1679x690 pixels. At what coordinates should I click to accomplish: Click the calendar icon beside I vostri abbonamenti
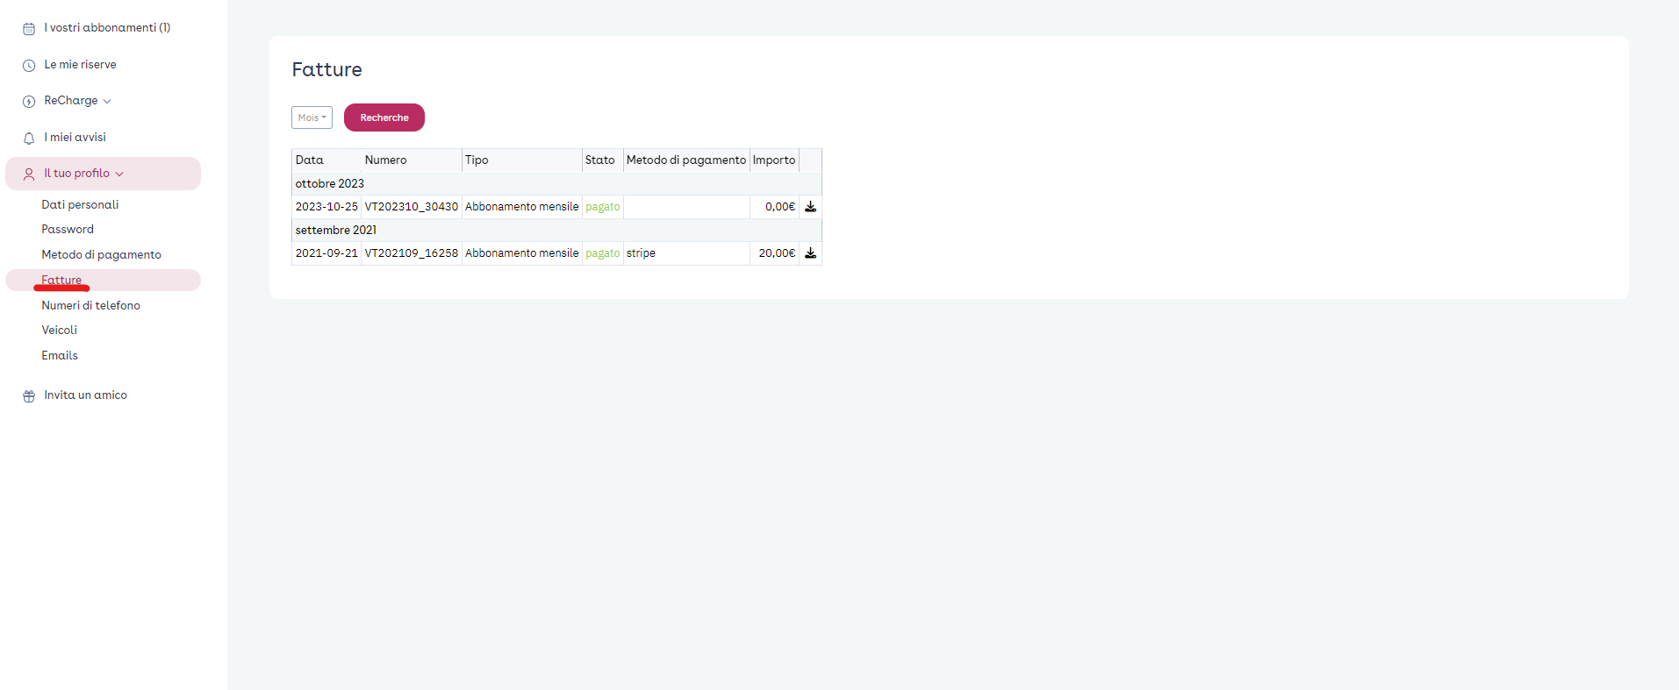pyautogui.click(x=29, y=29)
